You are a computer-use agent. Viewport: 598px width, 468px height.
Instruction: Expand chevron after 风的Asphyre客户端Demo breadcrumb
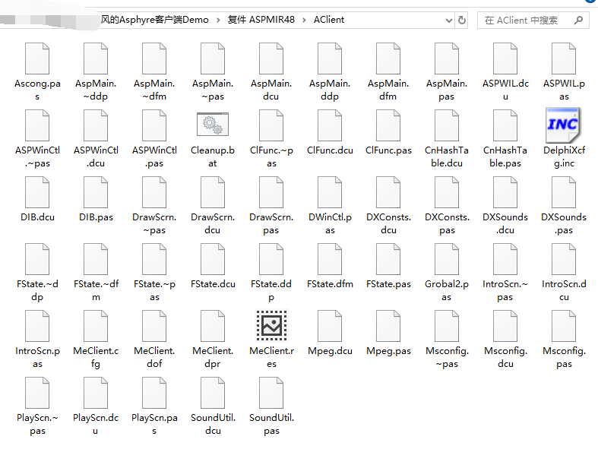217,20
